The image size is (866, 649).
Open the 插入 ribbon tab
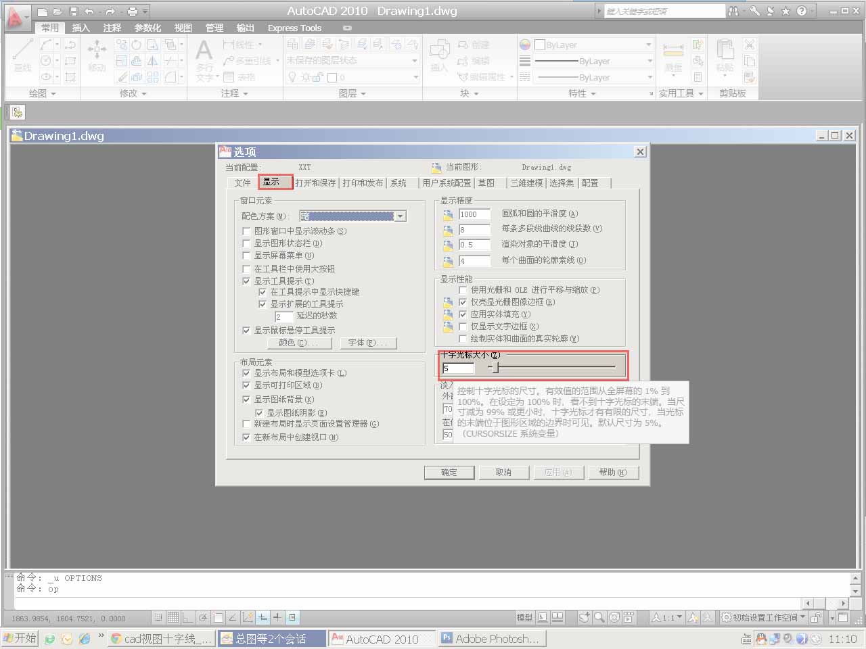[81, 28]
